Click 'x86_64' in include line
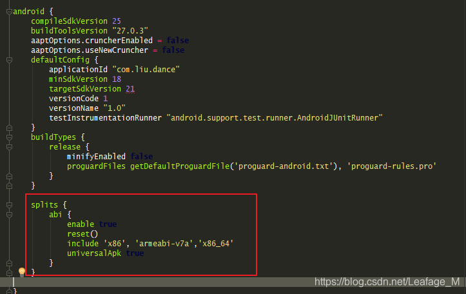The width and height of the screenshot is (466, 294). (x=216, y=244)
